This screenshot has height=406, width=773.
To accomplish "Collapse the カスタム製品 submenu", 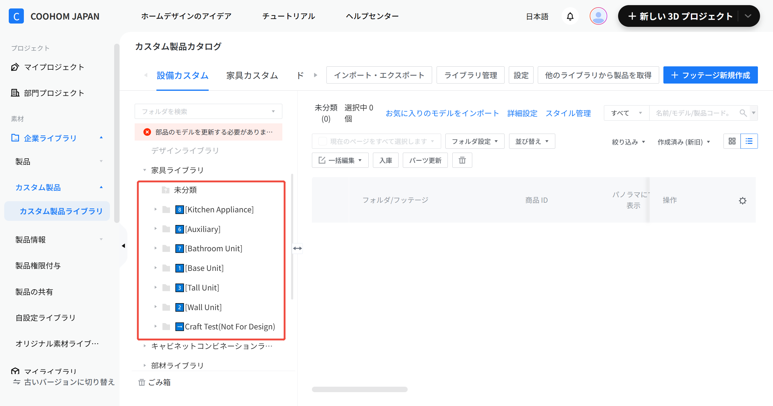I will (101, 187).
